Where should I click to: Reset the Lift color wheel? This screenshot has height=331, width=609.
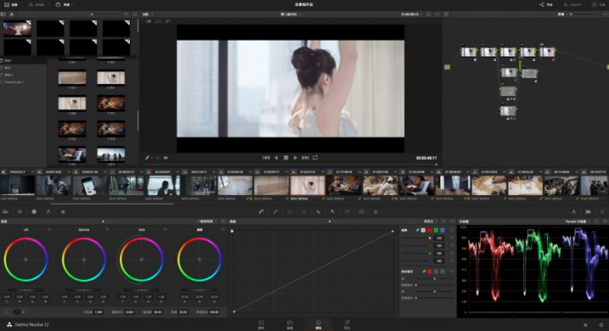coord(49,229)
